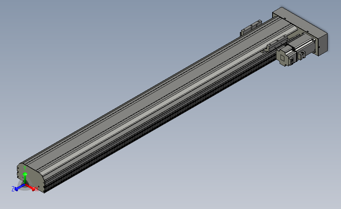
Task: Click the blue Z axis arrow of triad
Action: (20, 187)
